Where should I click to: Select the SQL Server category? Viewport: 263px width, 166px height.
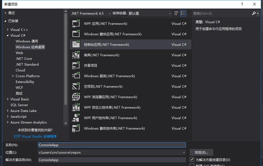(19, 105)
